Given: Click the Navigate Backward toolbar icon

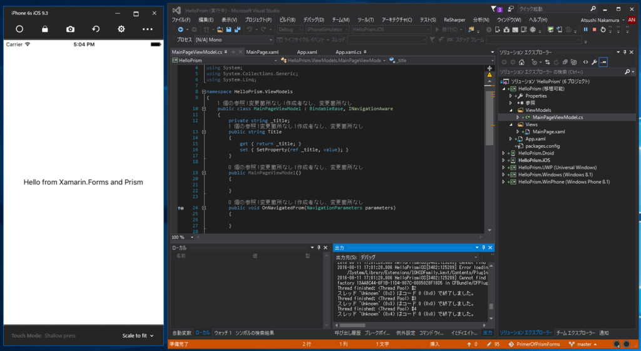Looking at the screenshot, I should tap(180, 29).
